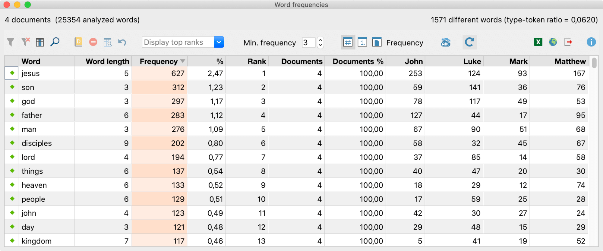
Task: Export table to Excel
Action: click(x=538, y=42)
